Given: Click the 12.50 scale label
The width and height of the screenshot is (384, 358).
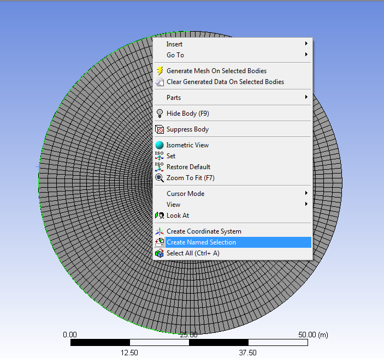Looking at the screenshot, I should click(129, 353).
